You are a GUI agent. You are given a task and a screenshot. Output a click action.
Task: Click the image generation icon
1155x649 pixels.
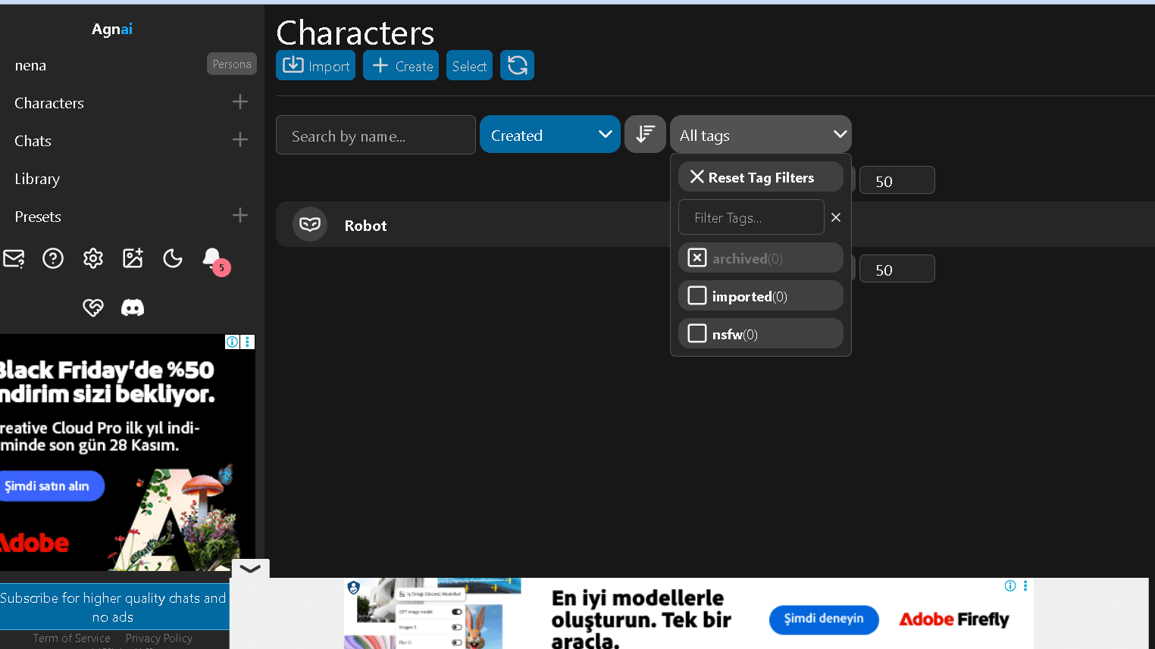133,258
